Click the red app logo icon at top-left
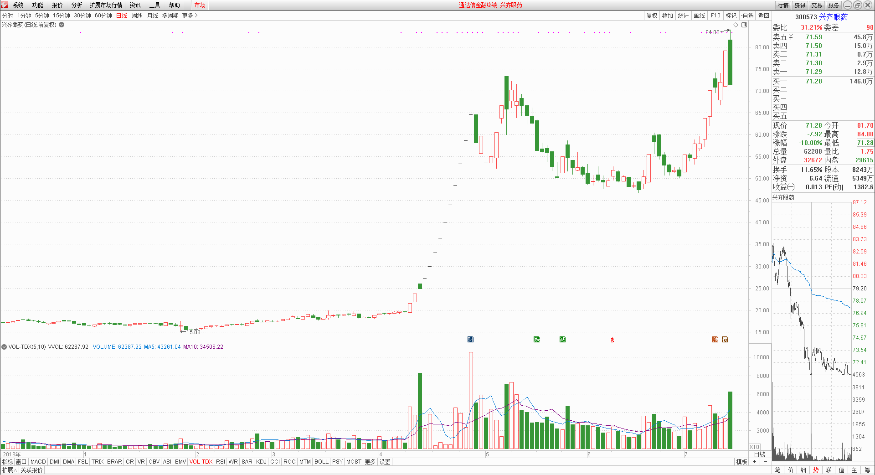The height and width of the screenshot is (475, 875). pos(5,5)
